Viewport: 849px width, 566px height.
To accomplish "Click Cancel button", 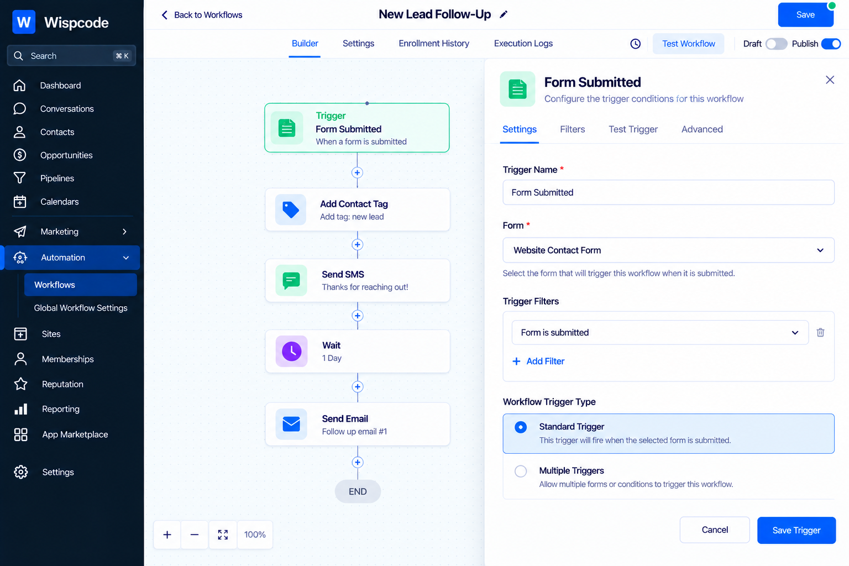I will pyautogui.click(x=715, y=530).
